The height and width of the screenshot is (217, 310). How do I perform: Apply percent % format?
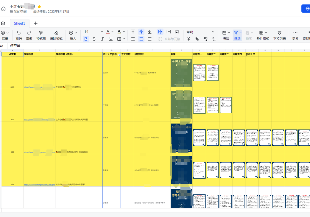(197, 39)
